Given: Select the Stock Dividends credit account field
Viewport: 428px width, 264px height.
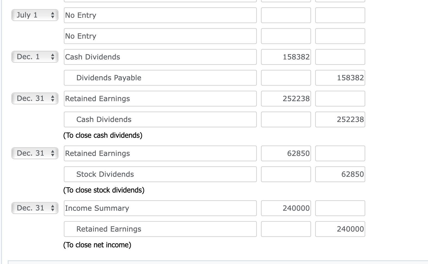Looking at the screenshot, I should pyautogui.click(x=160, y=174).
